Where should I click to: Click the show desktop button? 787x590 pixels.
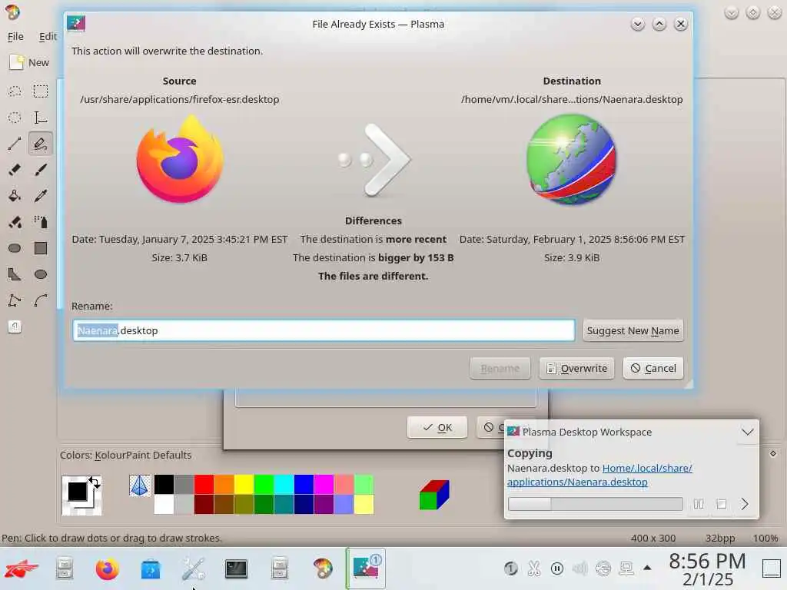771,568
